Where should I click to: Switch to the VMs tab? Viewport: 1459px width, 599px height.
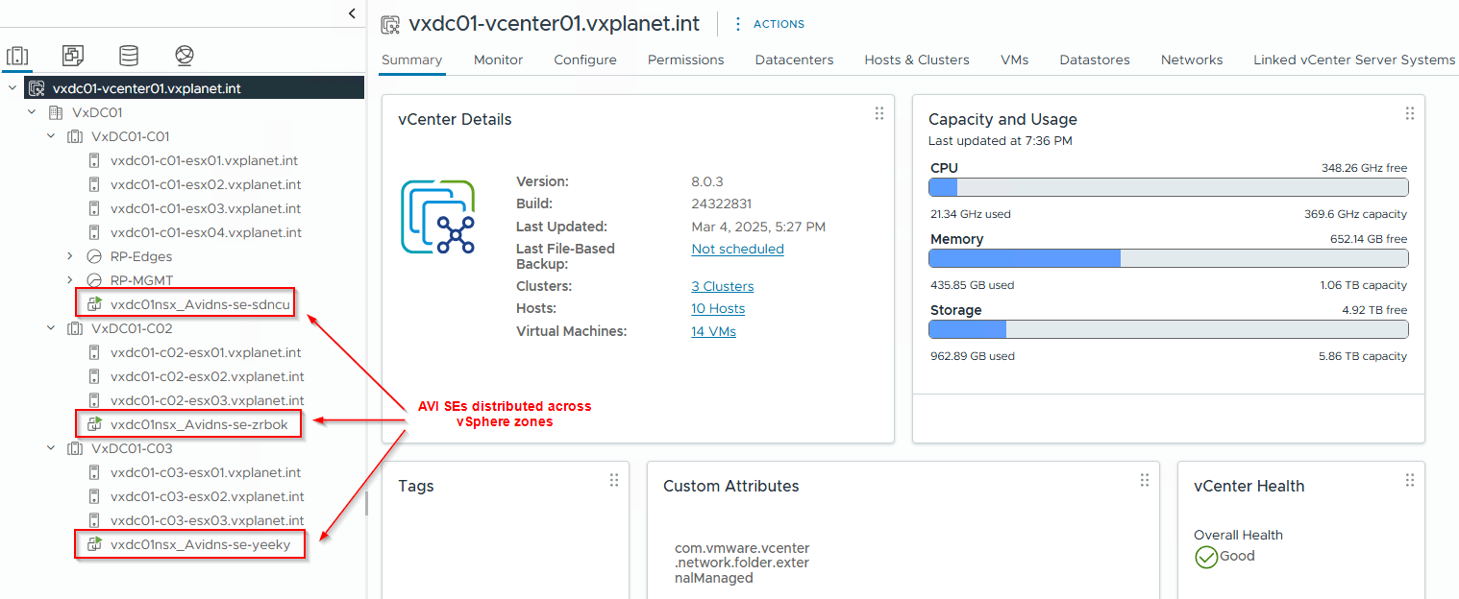pos(1014,60)
